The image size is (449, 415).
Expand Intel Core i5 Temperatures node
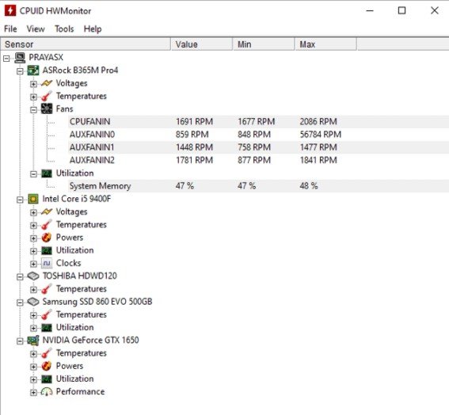(x=33, y=226)
